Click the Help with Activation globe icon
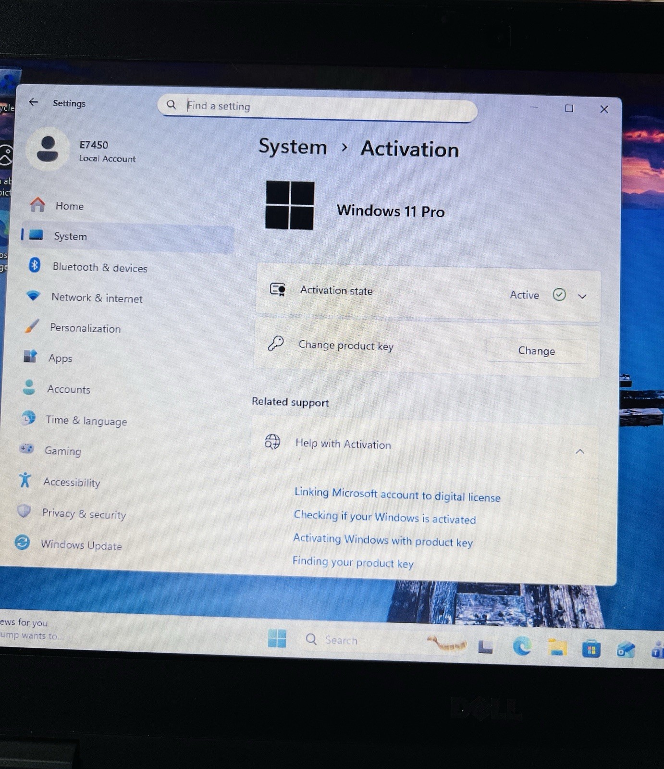 pyautogui.click(x=272, y=441)
